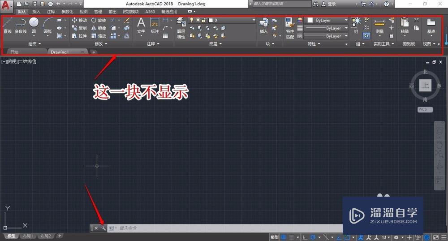
Task: Click the Insert block (插入) icon
Action: coord(263,25)
